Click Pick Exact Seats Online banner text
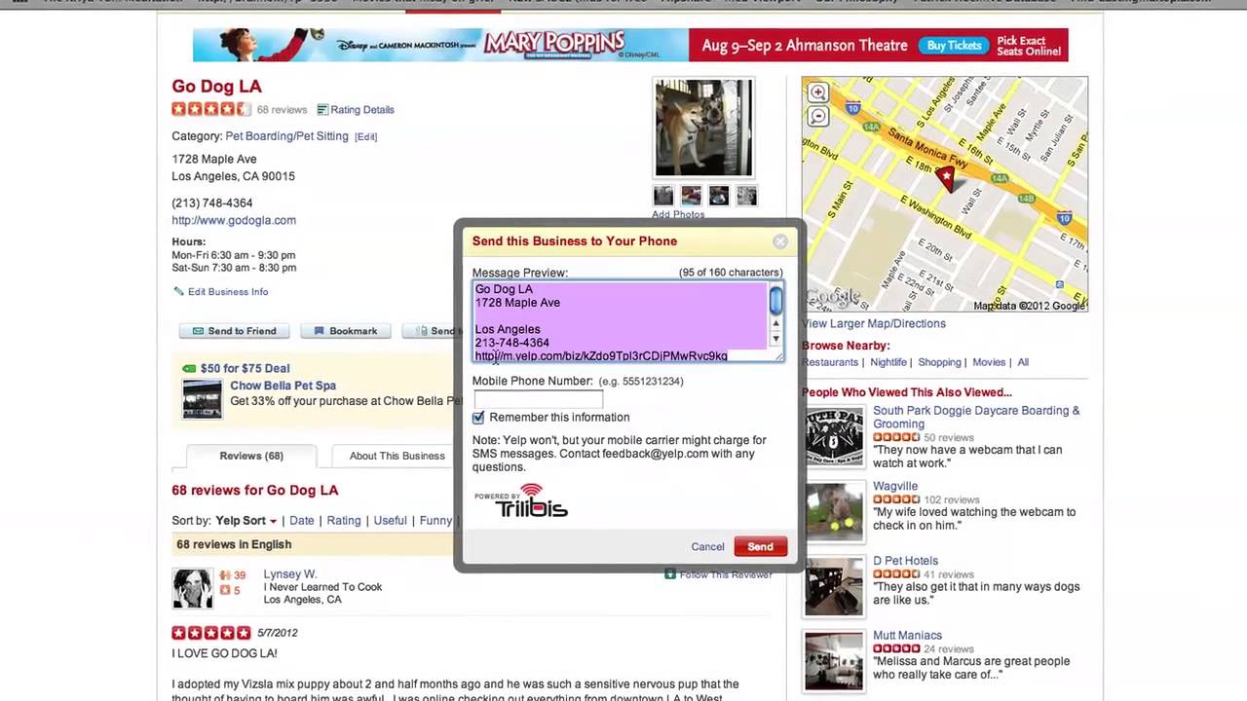 coord(1028,46)
